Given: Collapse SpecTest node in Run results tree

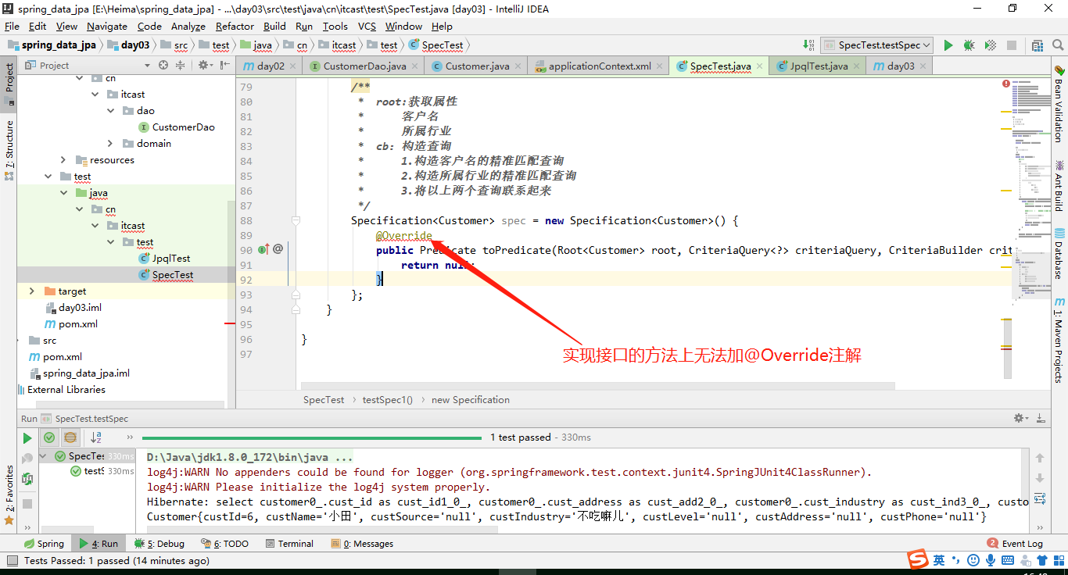Looking at the screenshot, I should click(x=43, y=456).
